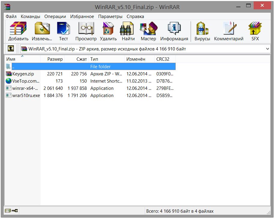The image size is (275, 219).
Task: Expand the archive path dropdown arrow
Action: [267, 49]
